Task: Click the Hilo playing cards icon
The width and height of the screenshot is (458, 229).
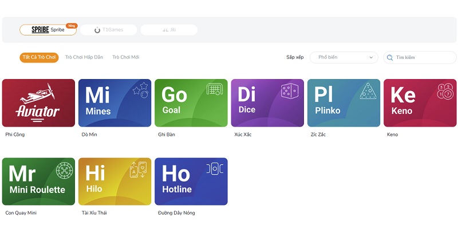Action: [x=138, y=169]
